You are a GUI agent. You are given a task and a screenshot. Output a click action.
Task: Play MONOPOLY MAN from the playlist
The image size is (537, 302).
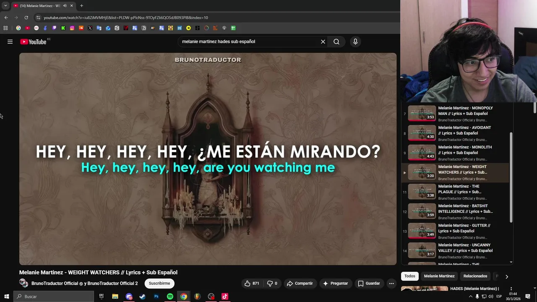456,114
